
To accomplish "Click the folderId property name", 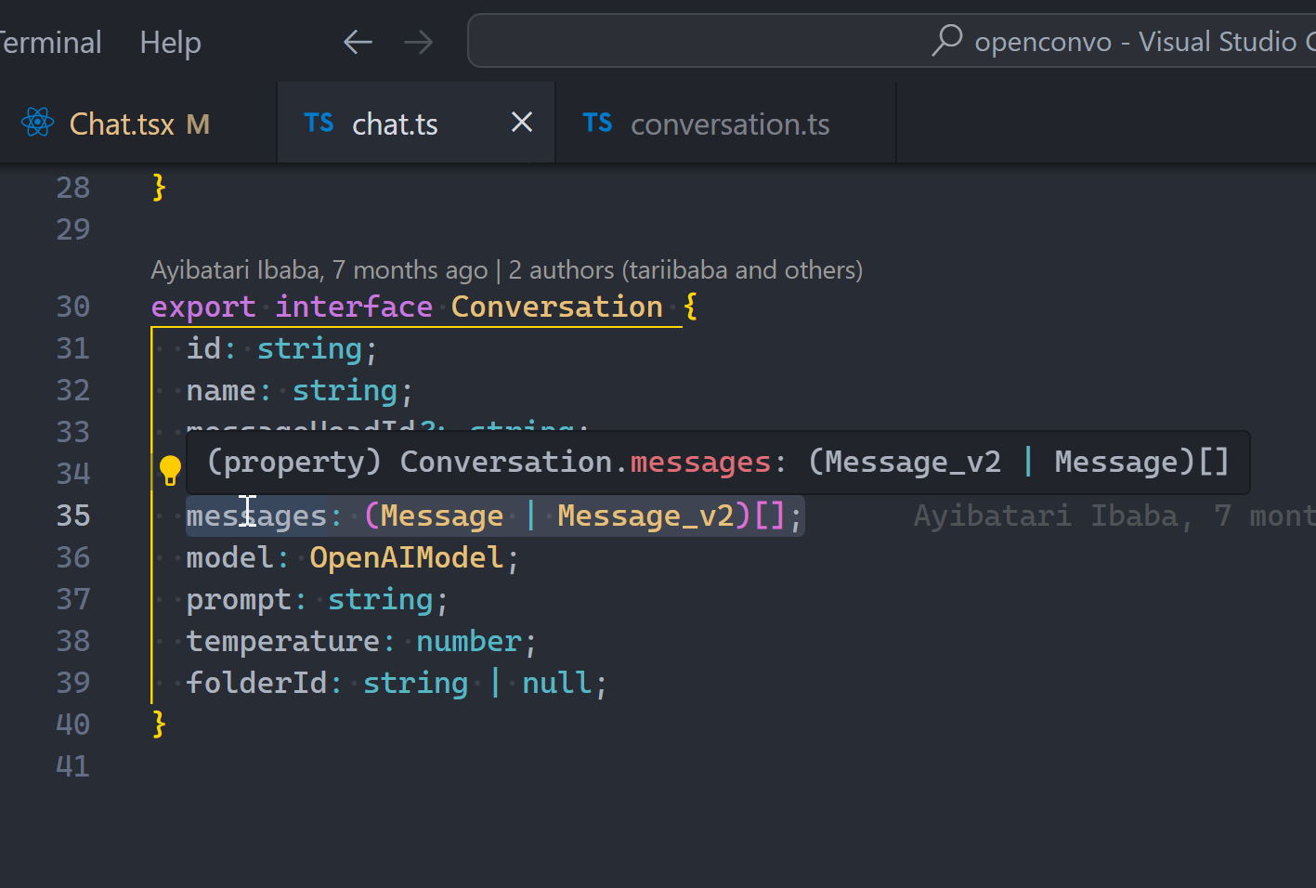I will click(256, 684).
